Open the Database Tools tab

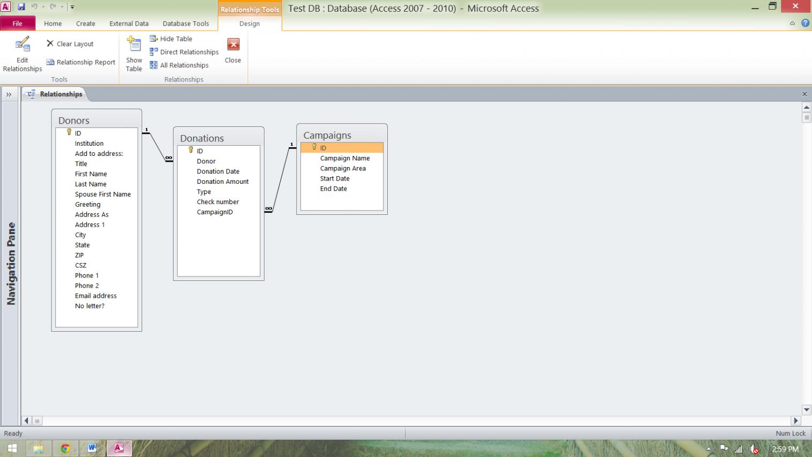click(x=186, y=24)
